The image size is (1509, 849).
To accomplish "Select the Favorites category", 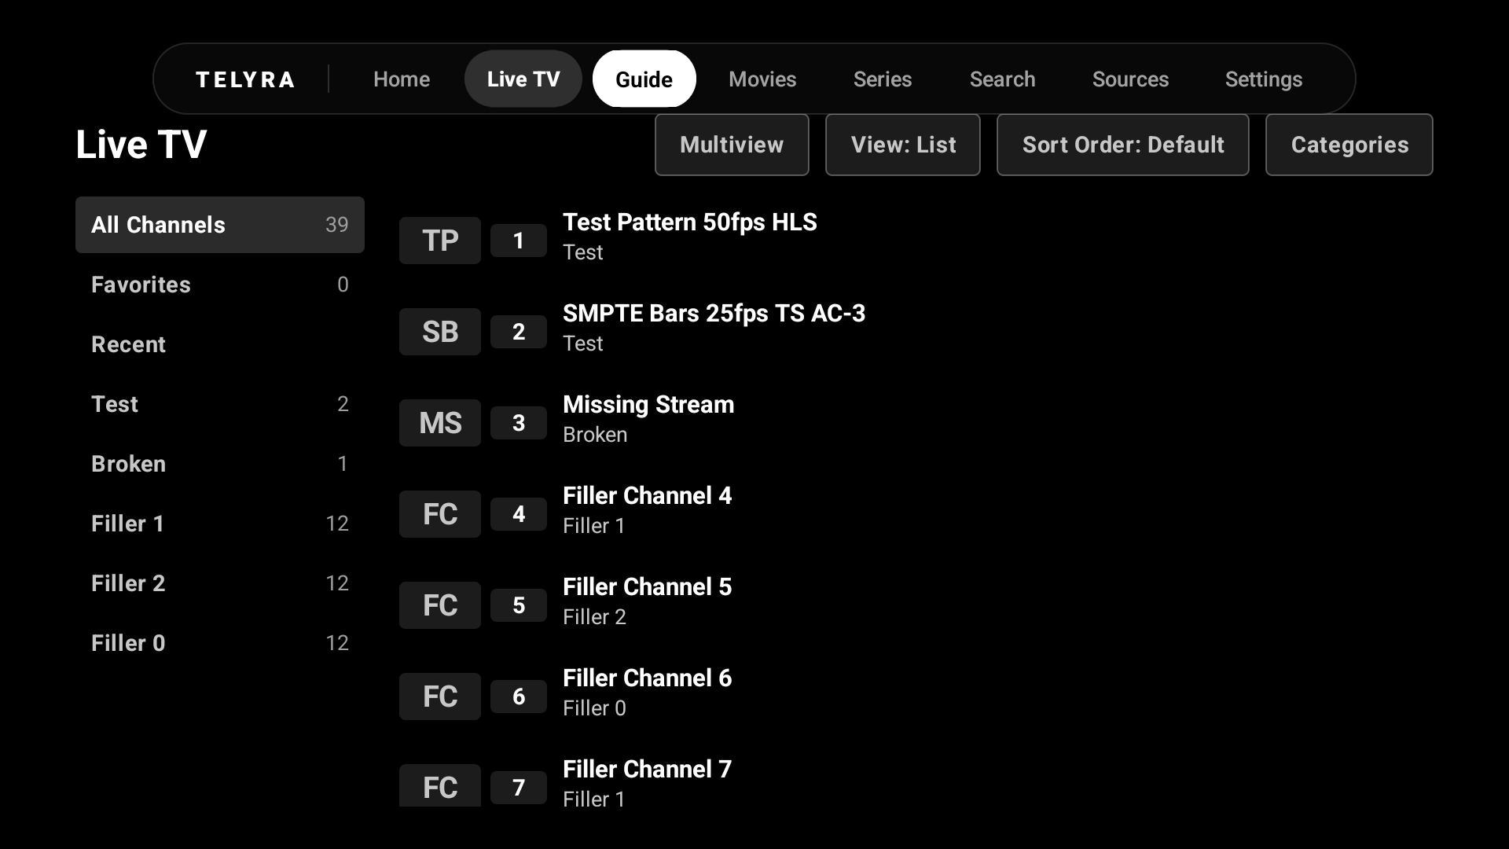I will (220, 285).
